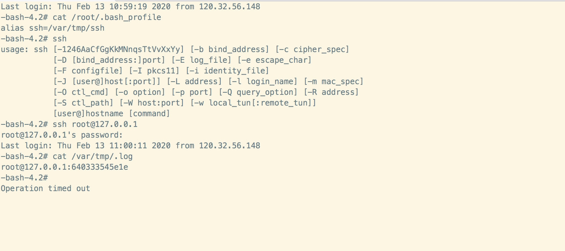
Task: Click the "root@127.0.0.1's password:" prompt line
Action: click(62, 135)
